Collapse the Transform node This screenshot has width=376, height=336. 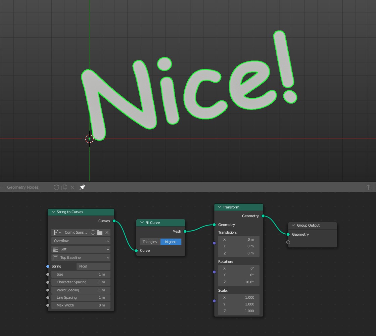click(x=219, y=207)
